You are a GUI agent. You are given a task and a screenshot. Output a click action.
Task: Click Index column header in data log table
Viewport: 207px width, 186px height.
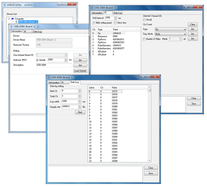tap(94, 88)
